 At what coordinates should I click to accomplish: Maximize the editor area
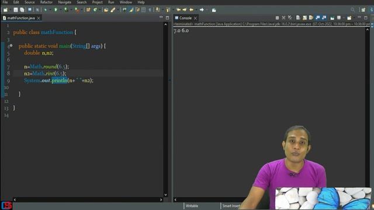coord(168,17)
